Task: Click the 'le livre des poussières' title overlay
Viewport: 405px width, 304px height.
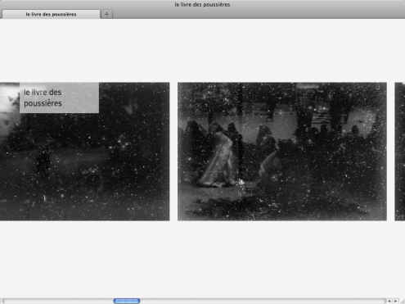Action: tap(59, 98)
